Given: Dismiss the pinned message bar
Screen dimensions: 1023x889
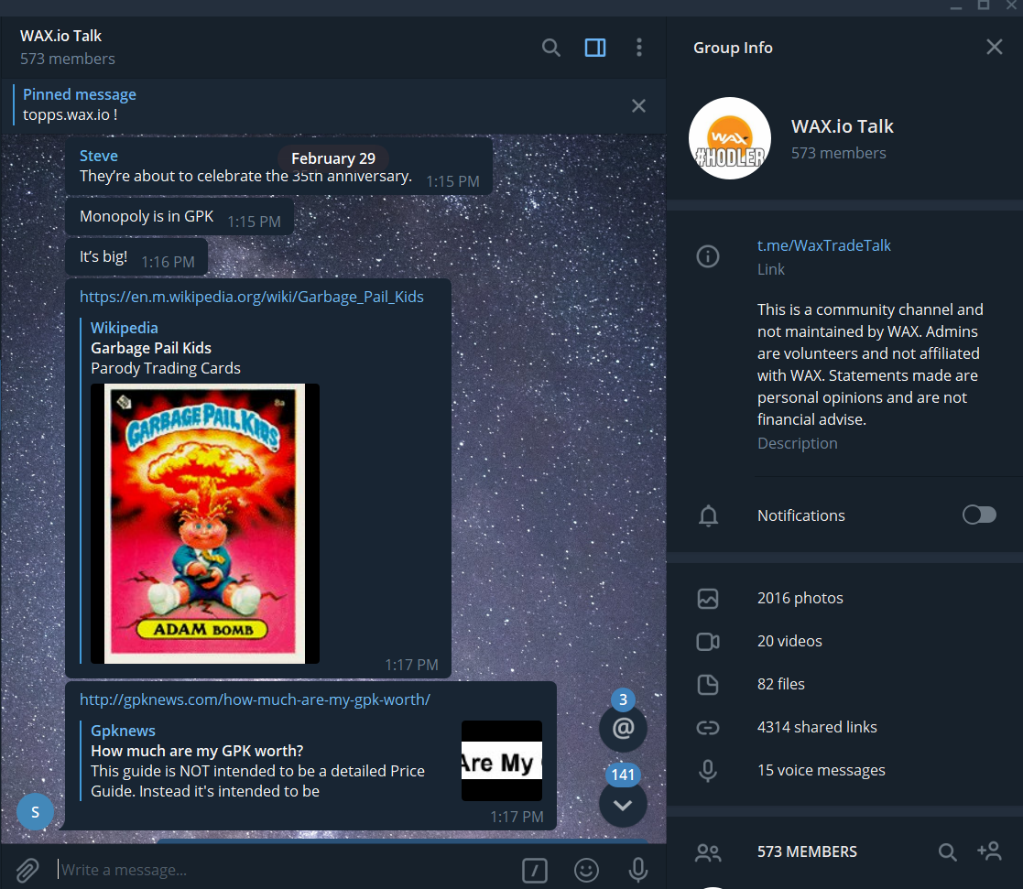Looking at the screenshot, I should (x=638, y=105).
